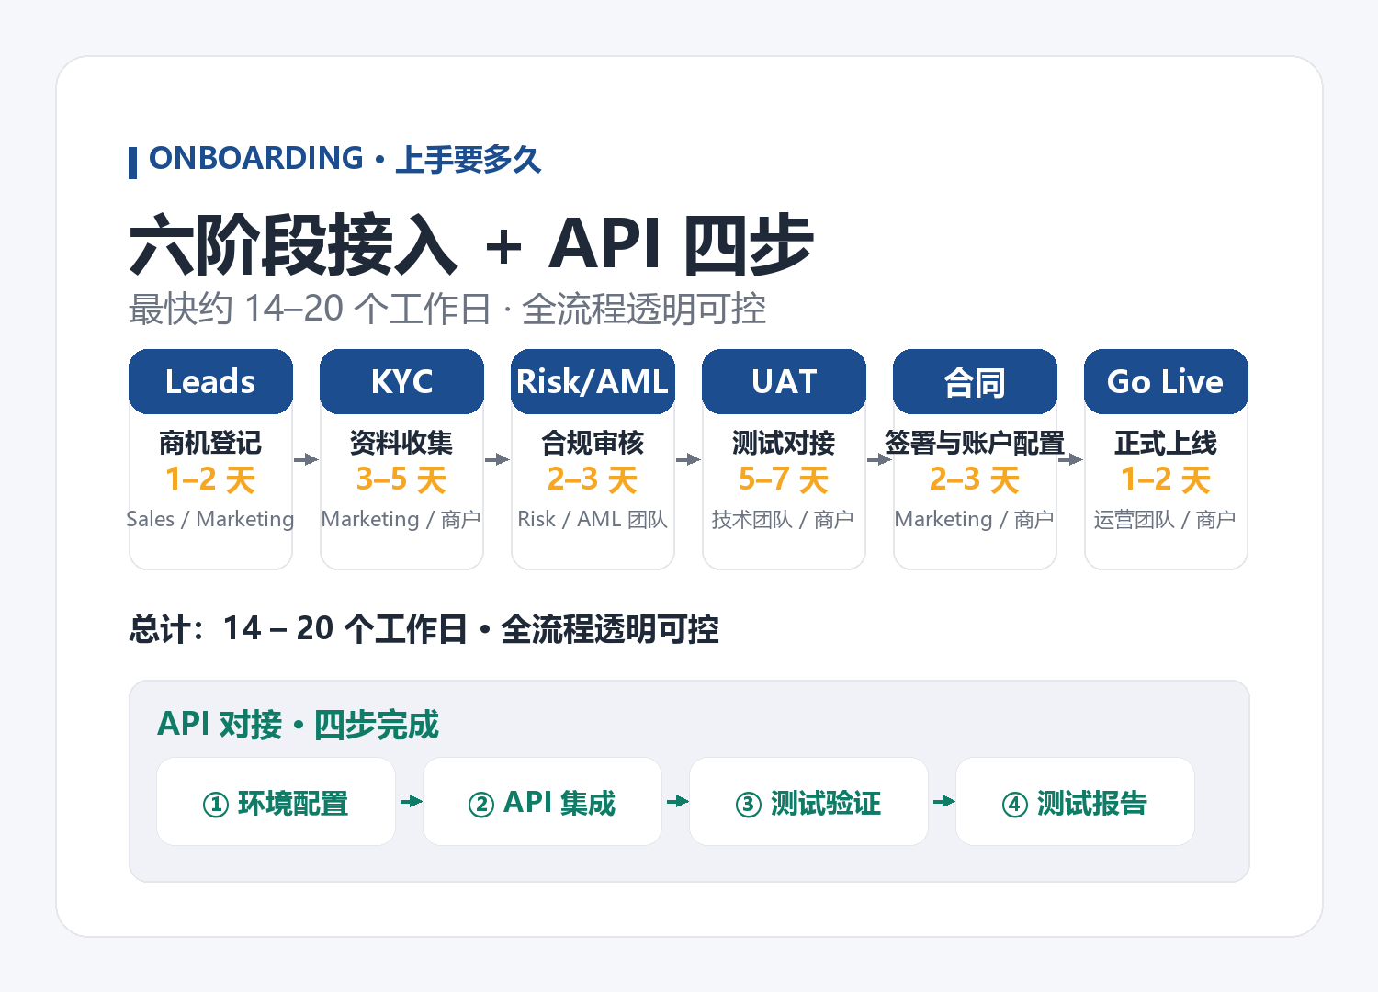Click the arrow between Risk/AML and UAT cards

(688, 459)
